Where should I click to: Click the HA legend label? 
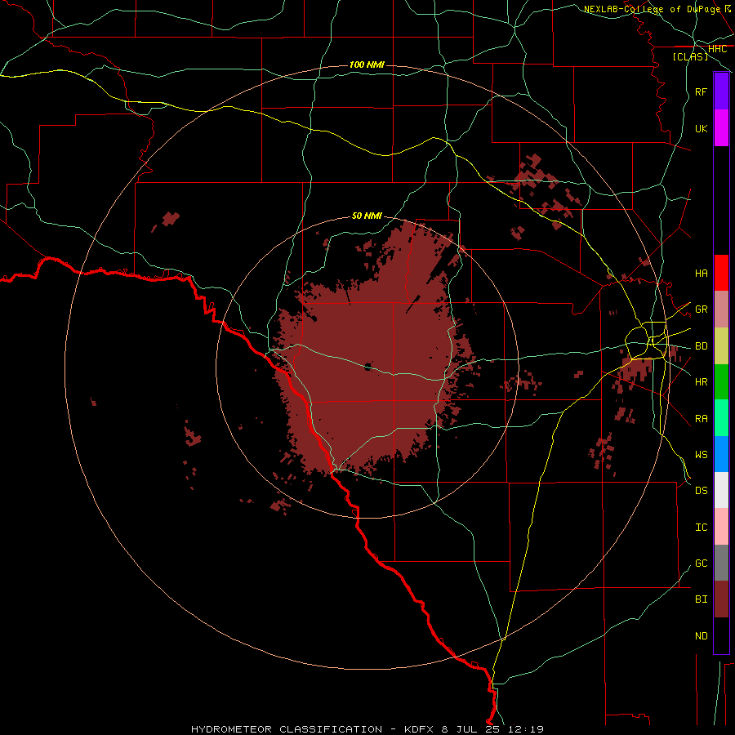702,273
